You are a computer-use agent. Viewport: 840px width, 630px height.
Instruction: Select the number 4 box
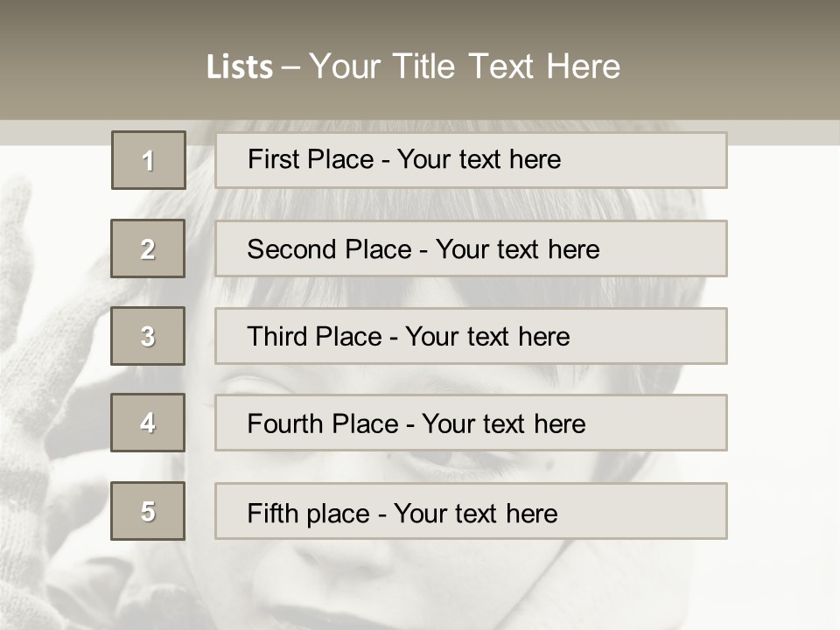click(x=148, y=423)
